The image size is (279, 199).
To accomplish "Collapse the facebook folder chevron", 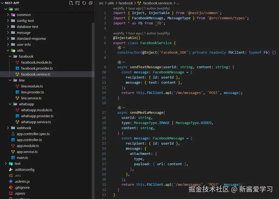I will point(10,56).
